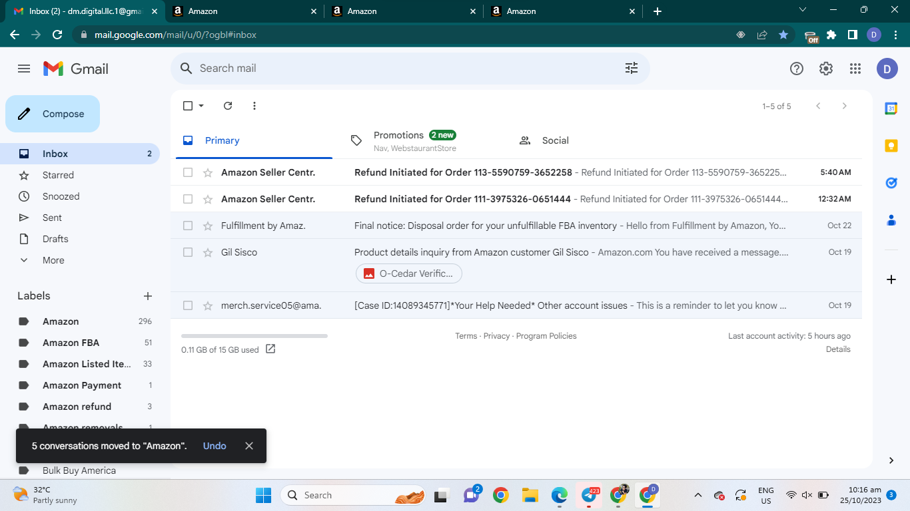Screen dimensions: 910x511
Task: Compose a new email
Action: pos(53,114)
